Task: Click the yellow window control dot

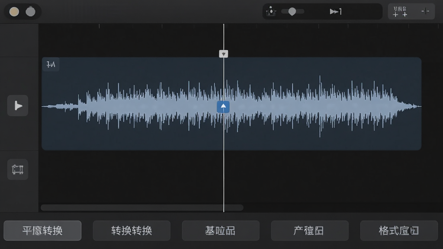Action: tap(14, 12)
